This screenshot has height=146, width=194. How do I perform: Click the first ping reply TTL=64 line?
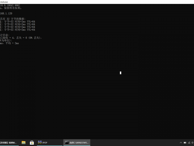click(x=18, y=22)
